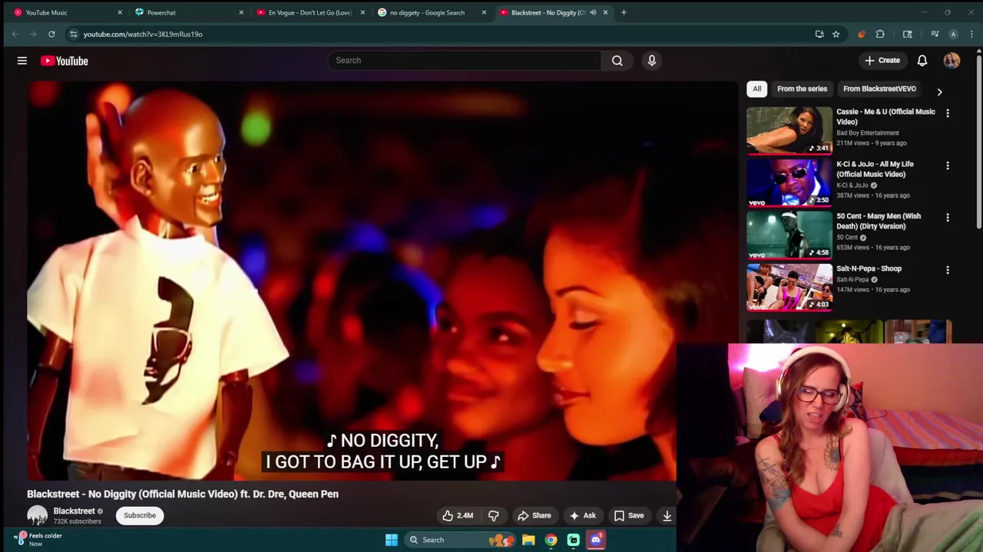Like the video with thumbs-up
Screen dimensions: 983x552
click(x=457, y=516)
